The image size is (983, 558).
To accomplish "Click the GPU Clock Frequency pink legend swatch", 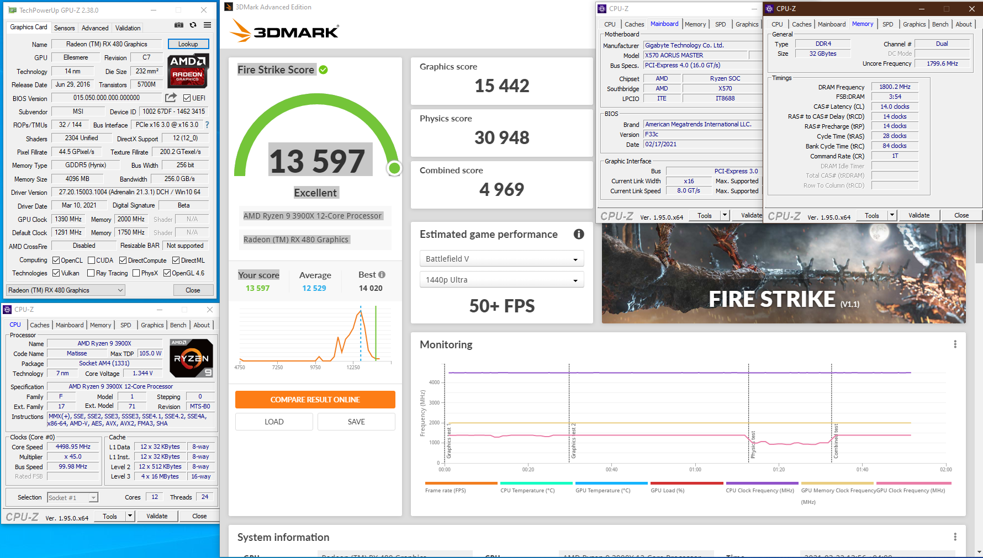I will point(913,483).
